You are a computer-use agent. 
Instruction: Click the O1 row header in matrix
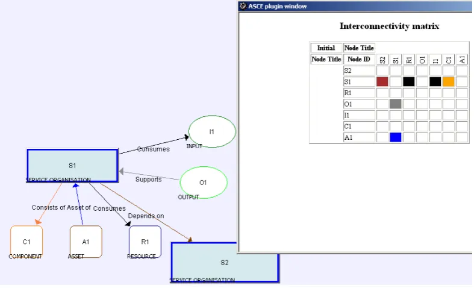359,104
